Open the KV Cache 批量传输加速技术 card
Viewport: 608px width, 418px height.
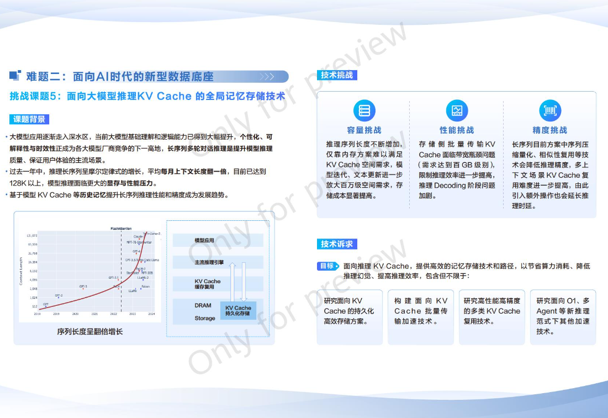coord(421,317)
